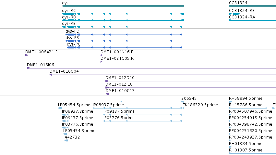Click the IP09137.5prime EST label
The width and height of the screenshot is (276, 155).
click(x=119, y=111)
